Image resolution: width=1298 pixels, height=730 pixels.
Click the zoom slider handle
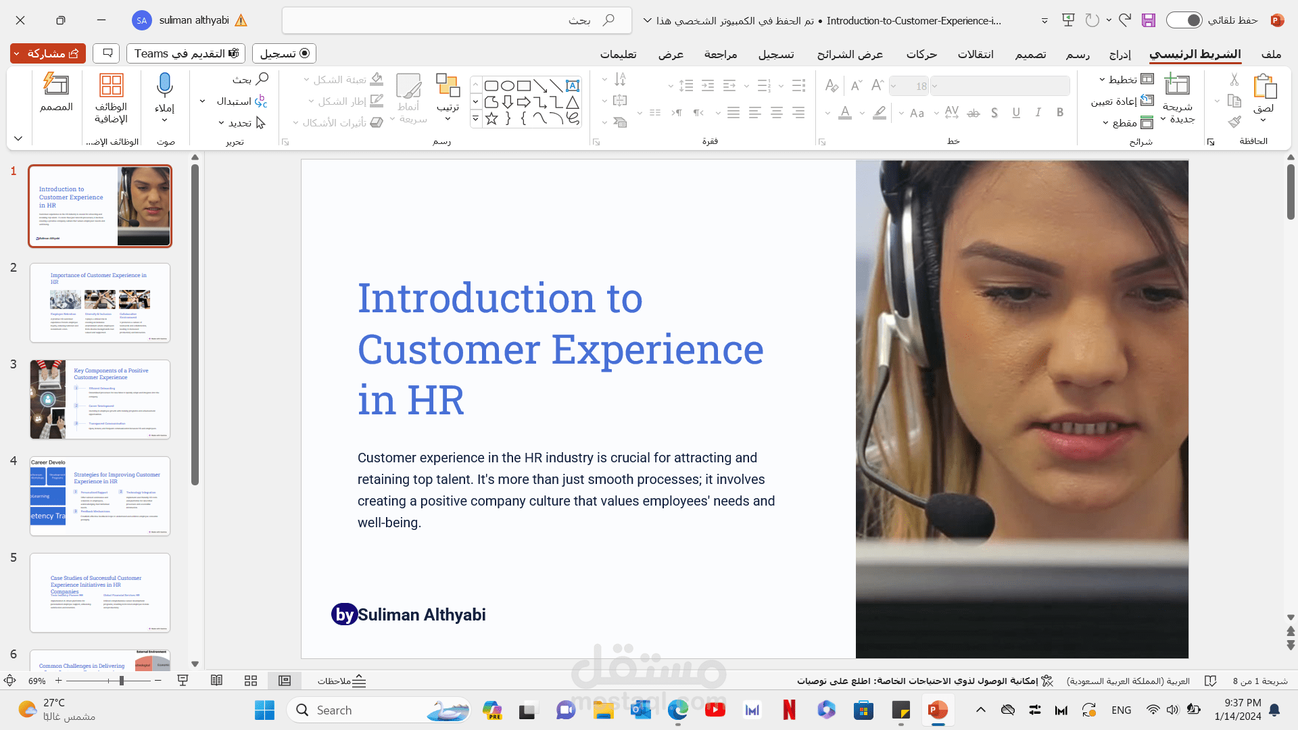pyautogui.click(x=122, y=681)
